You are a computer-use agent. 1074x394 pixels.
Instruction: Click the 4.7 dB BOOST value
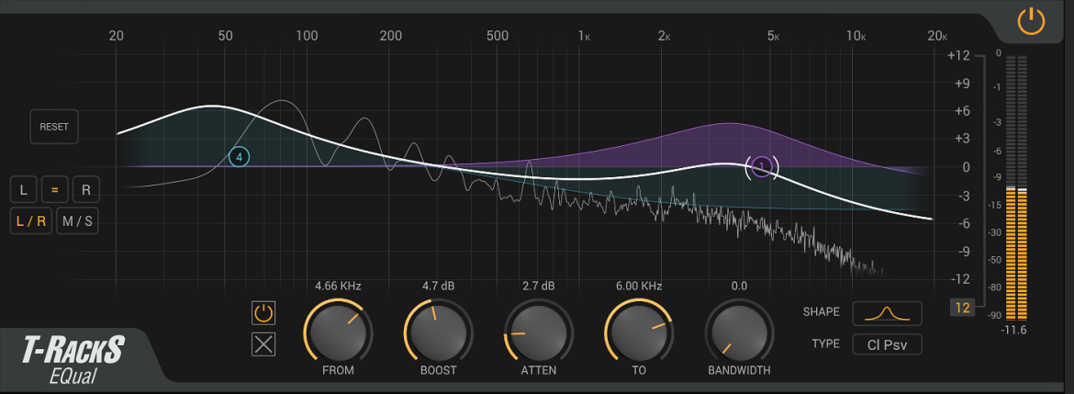click(439, 286)
